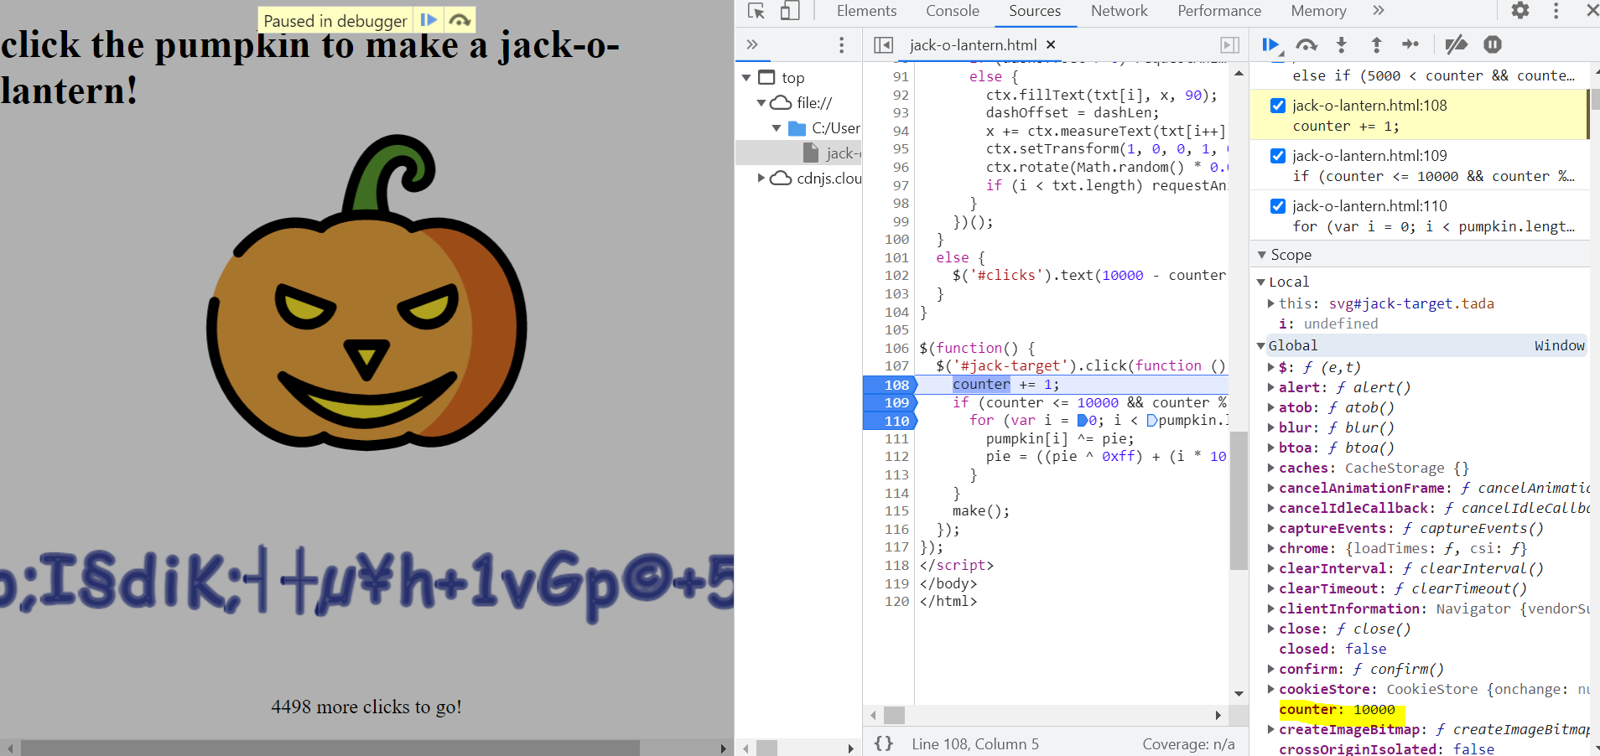Viewport: 1600px width, 756px height.
Task: Toggle breakpoint marker on line 109 gutter
Action: 891,403
